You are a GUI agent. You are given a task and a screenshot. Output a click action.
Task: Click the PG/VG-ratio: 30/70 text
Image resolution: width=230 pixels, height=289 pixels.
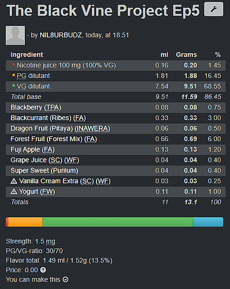34,251
